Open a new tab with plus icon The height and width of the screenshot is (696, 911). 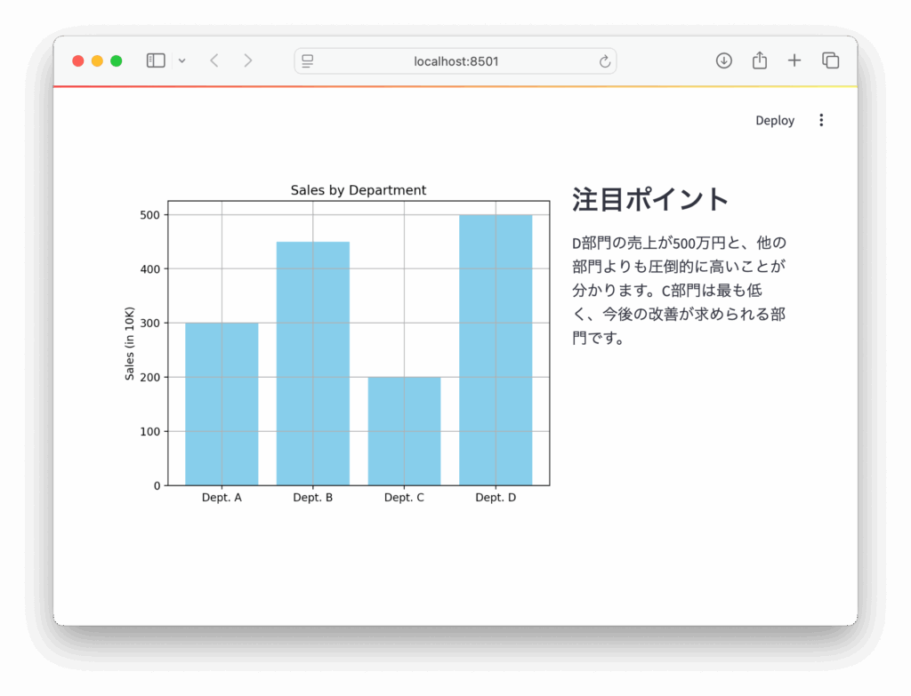click(x=794, y=60)
